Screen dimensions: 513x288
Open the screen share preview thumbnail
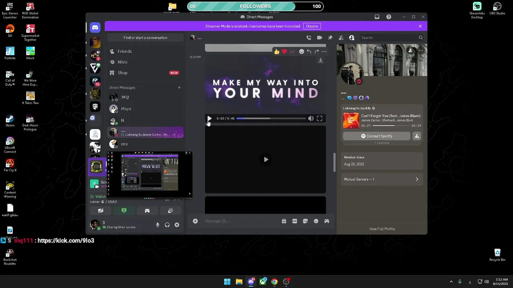point(150,175)
